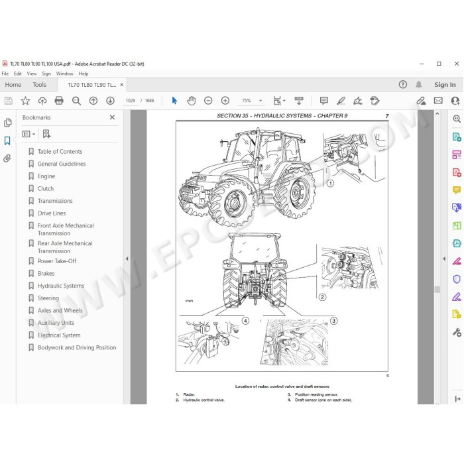Toggle the Bookmarks panel icon
Viewport: 464px width, 464px height.
tap(7, 141)
